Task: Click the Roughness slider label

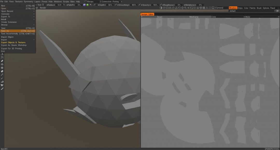Action: [168, 5]
